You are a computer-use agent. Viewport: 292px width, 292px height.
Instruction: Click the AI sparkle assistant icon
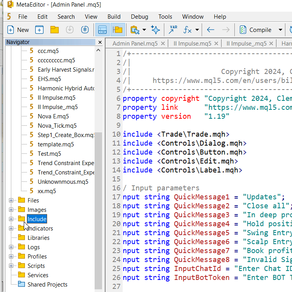(155, 30)
